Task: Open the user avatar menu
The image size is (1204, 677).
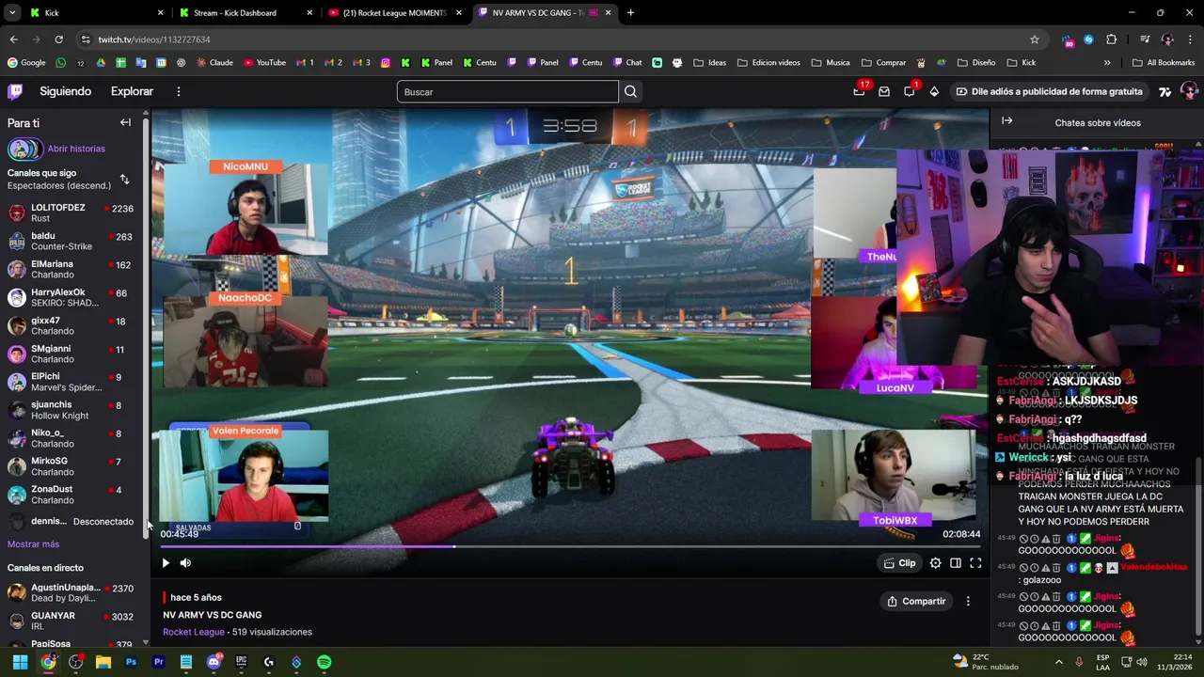Action: tap(1188, 91)
